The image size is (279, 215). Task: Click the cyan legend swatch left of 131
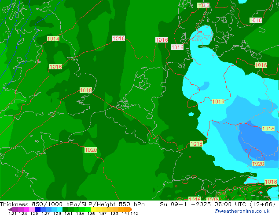click(x=60, y=209)
